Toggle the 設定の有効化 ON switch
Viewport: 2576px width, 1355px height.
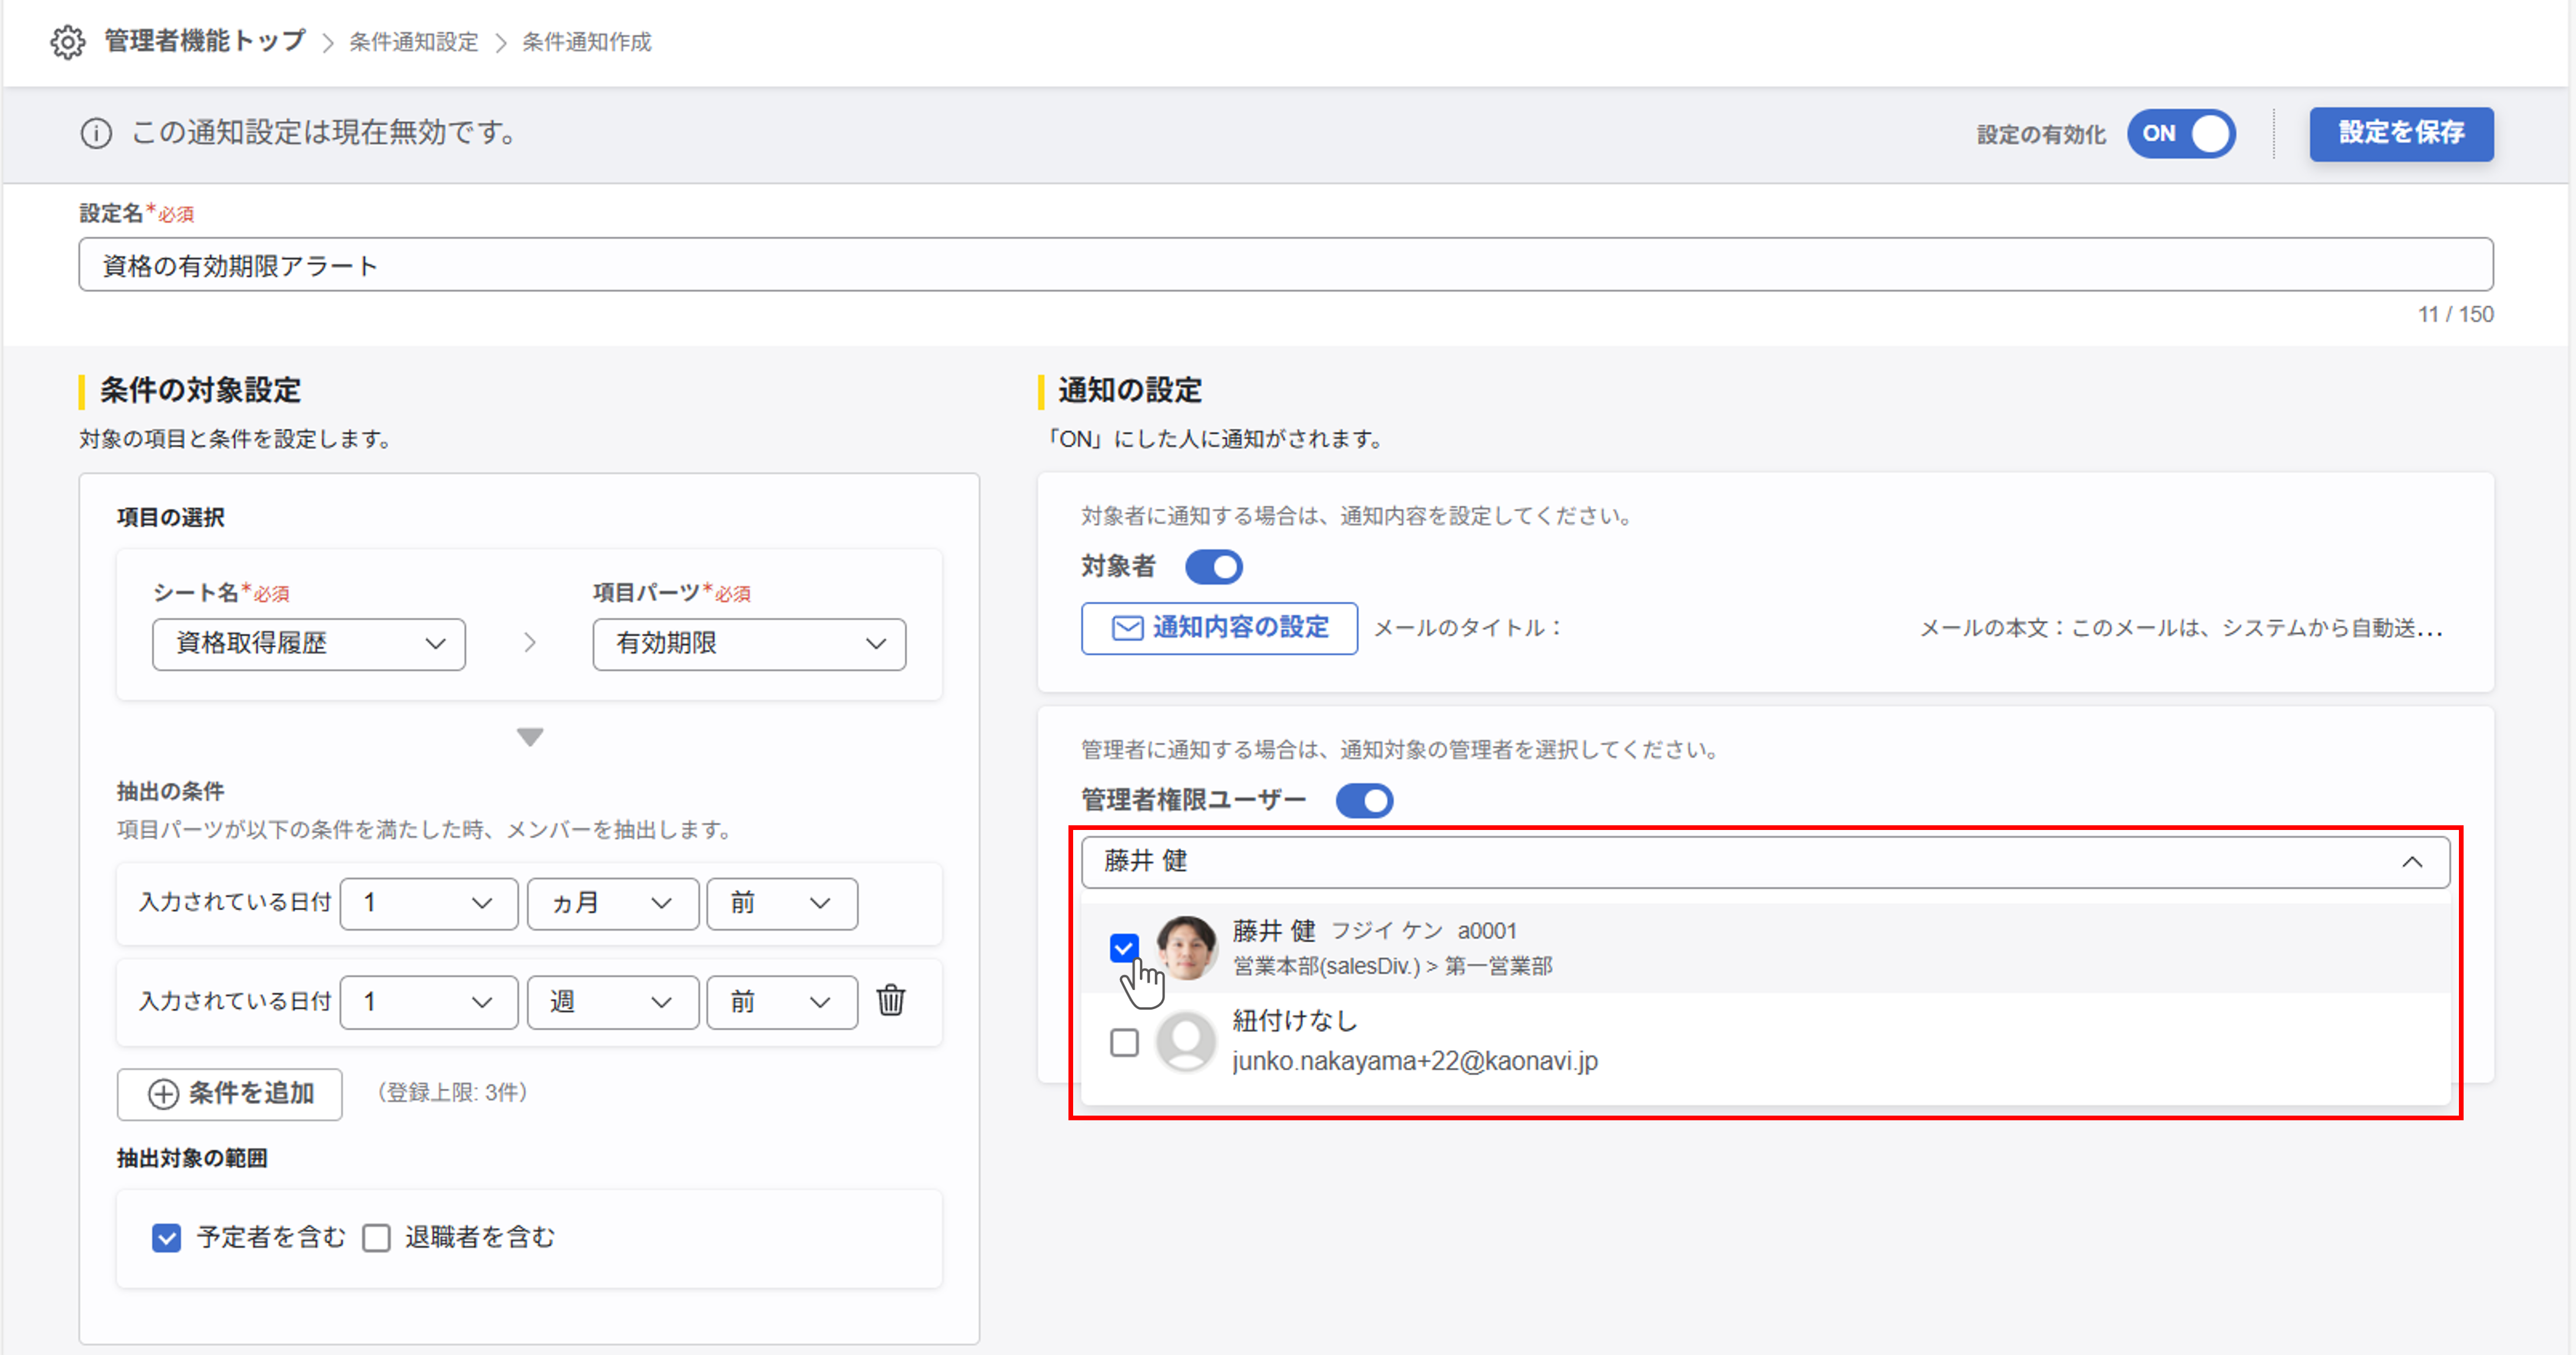point(2181,134)
